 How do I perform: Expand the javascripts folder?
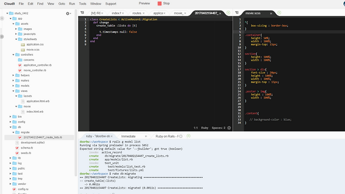(16, 34)
